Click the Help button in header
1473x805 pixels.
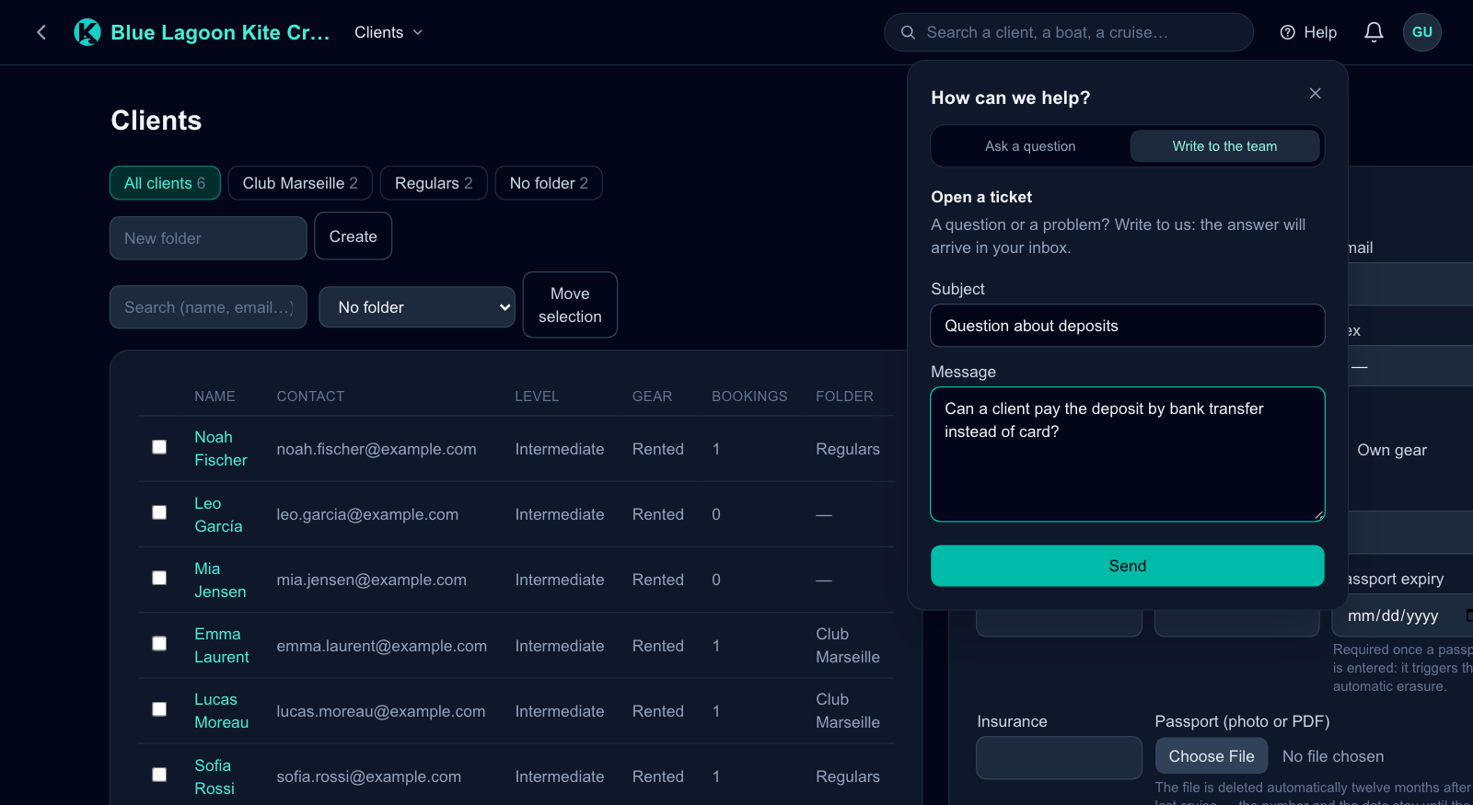click(x=1308, y=32)
